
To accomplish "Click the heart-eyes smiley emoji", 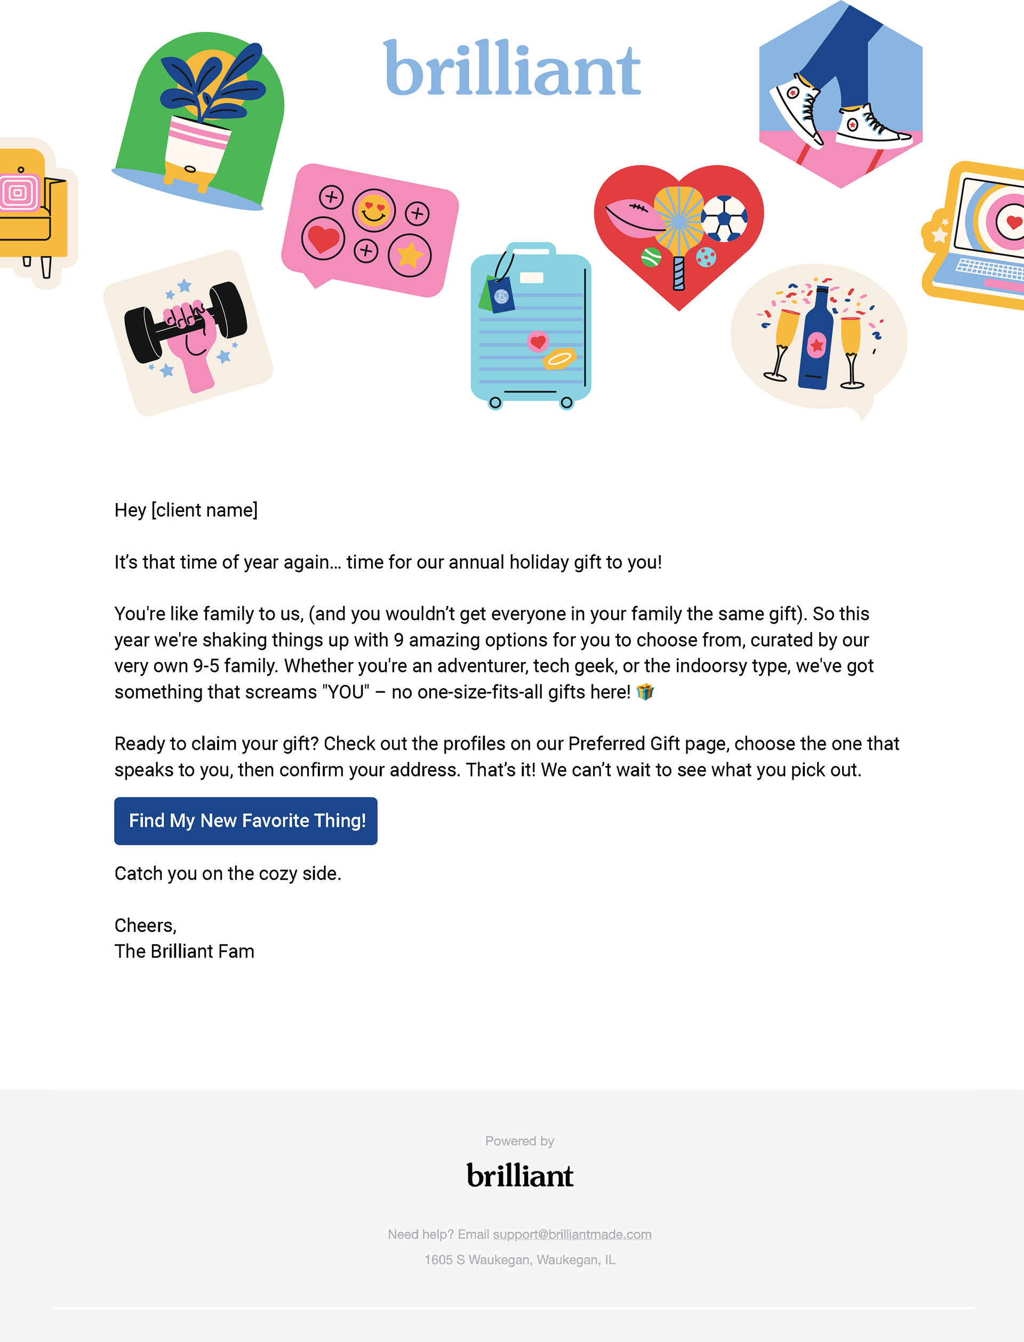I will coord(374,210).
